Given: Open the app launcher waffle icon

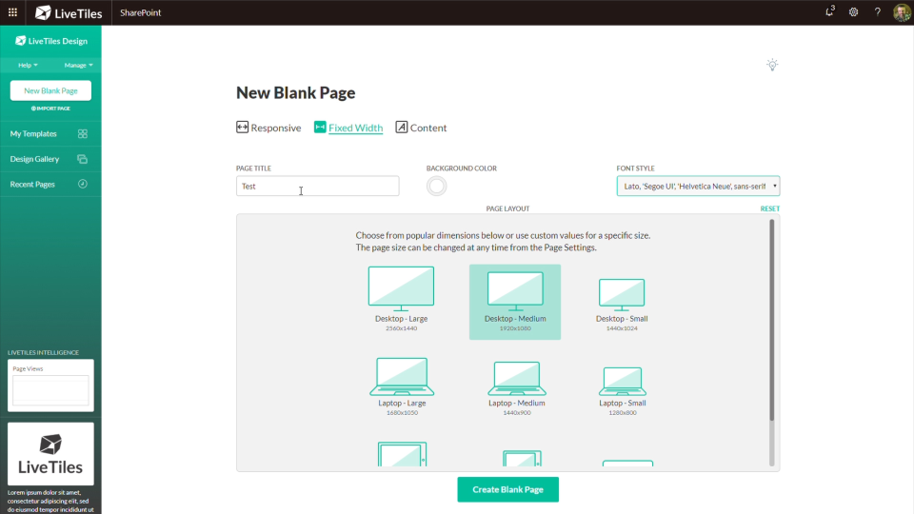Looking at the screenshot, I should pos(12,12).
